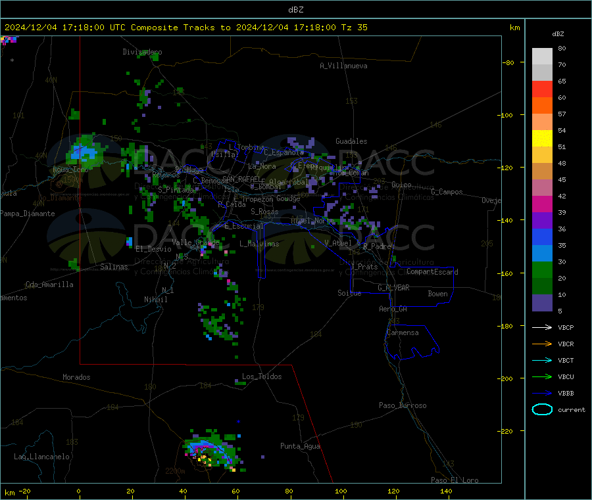The height and width of the screenshot is (500, 592).
Task: Click the Punta_Agua location label
Action: coord(300,446)
